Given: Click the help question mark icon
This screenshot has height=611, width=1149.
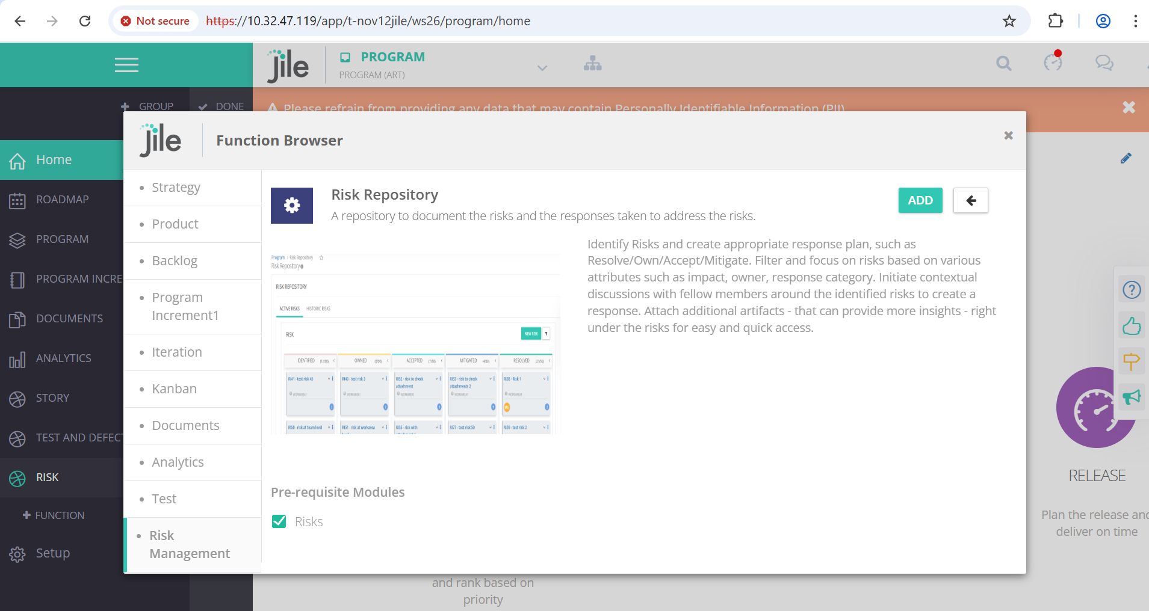Looking at the screenshot, I should tap(1132, 290).
